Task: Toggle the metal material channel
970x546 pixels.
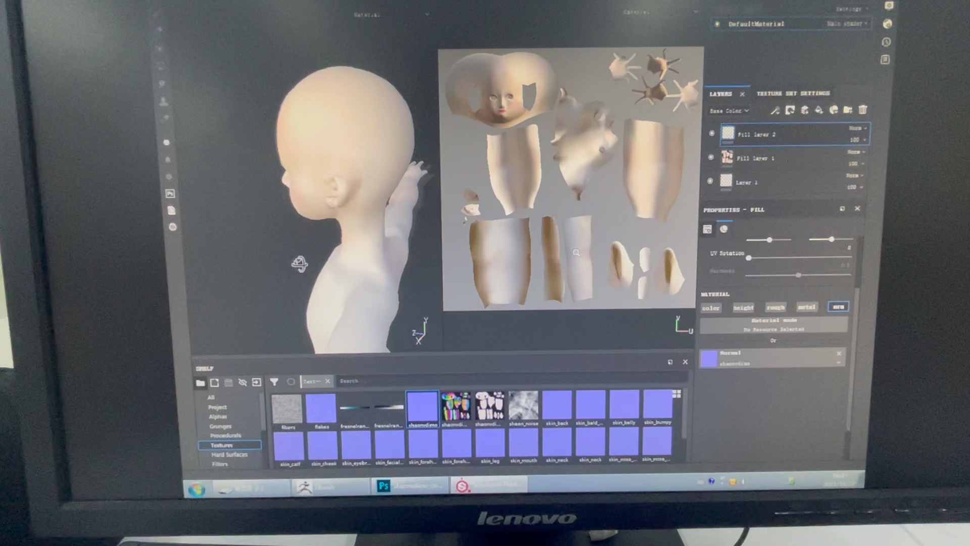Action: [806, 307]
